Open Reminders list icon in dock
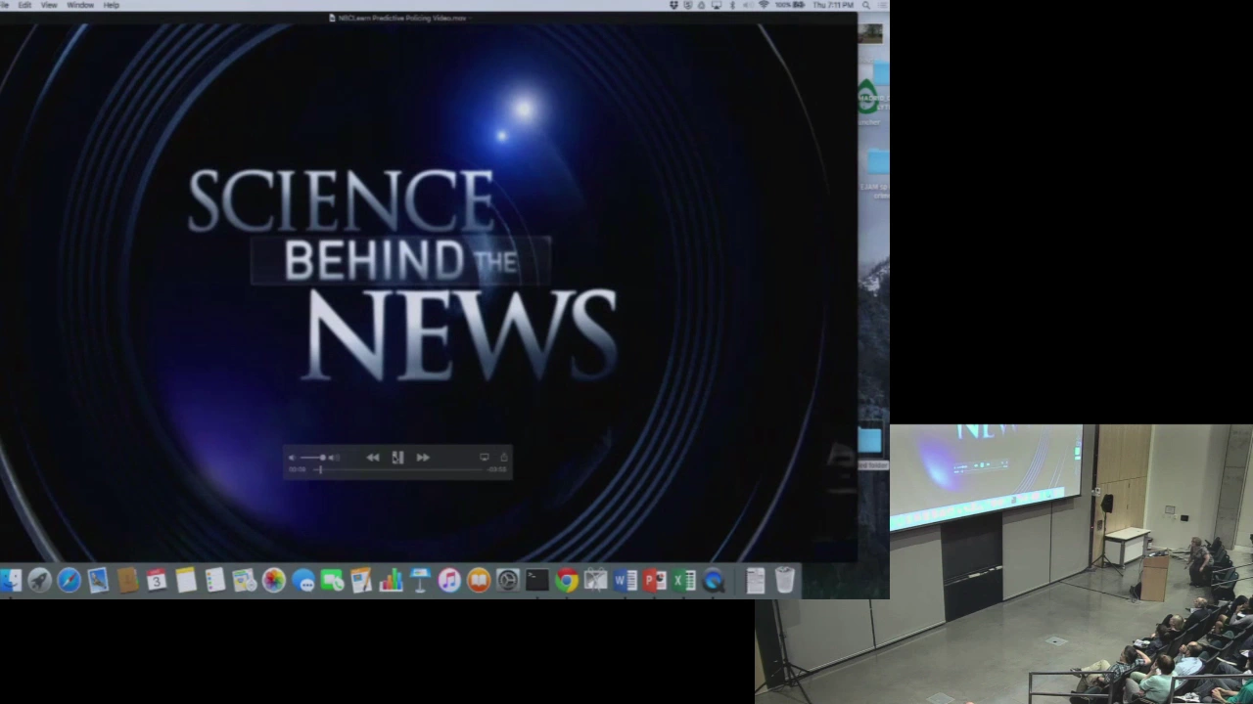1253x704 pixels. tap(215, 580)
